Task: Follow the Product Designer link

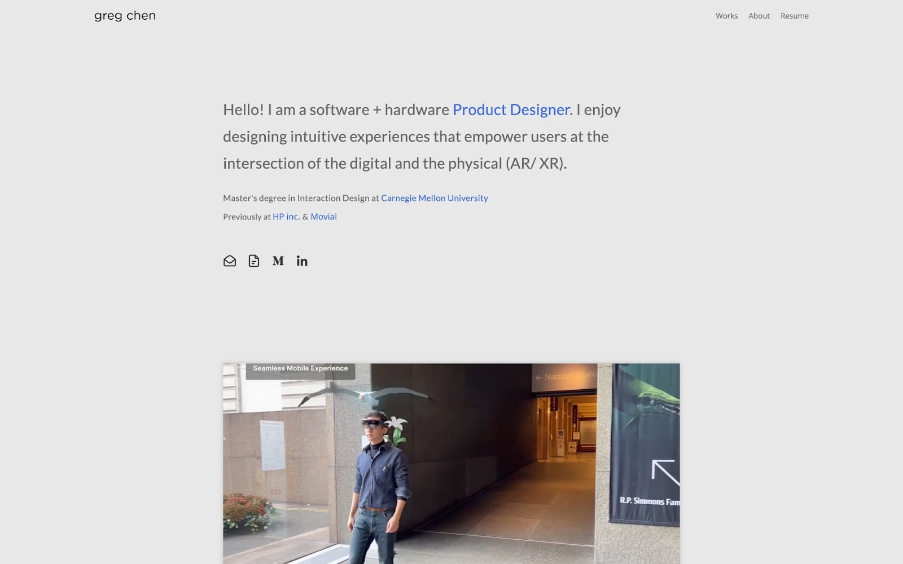Action: (x=511, y=110)
